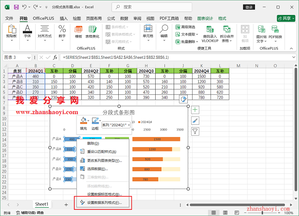This screenshot has width=299, height=216.
Task: Click the 共享 share button
Action: 286,18
